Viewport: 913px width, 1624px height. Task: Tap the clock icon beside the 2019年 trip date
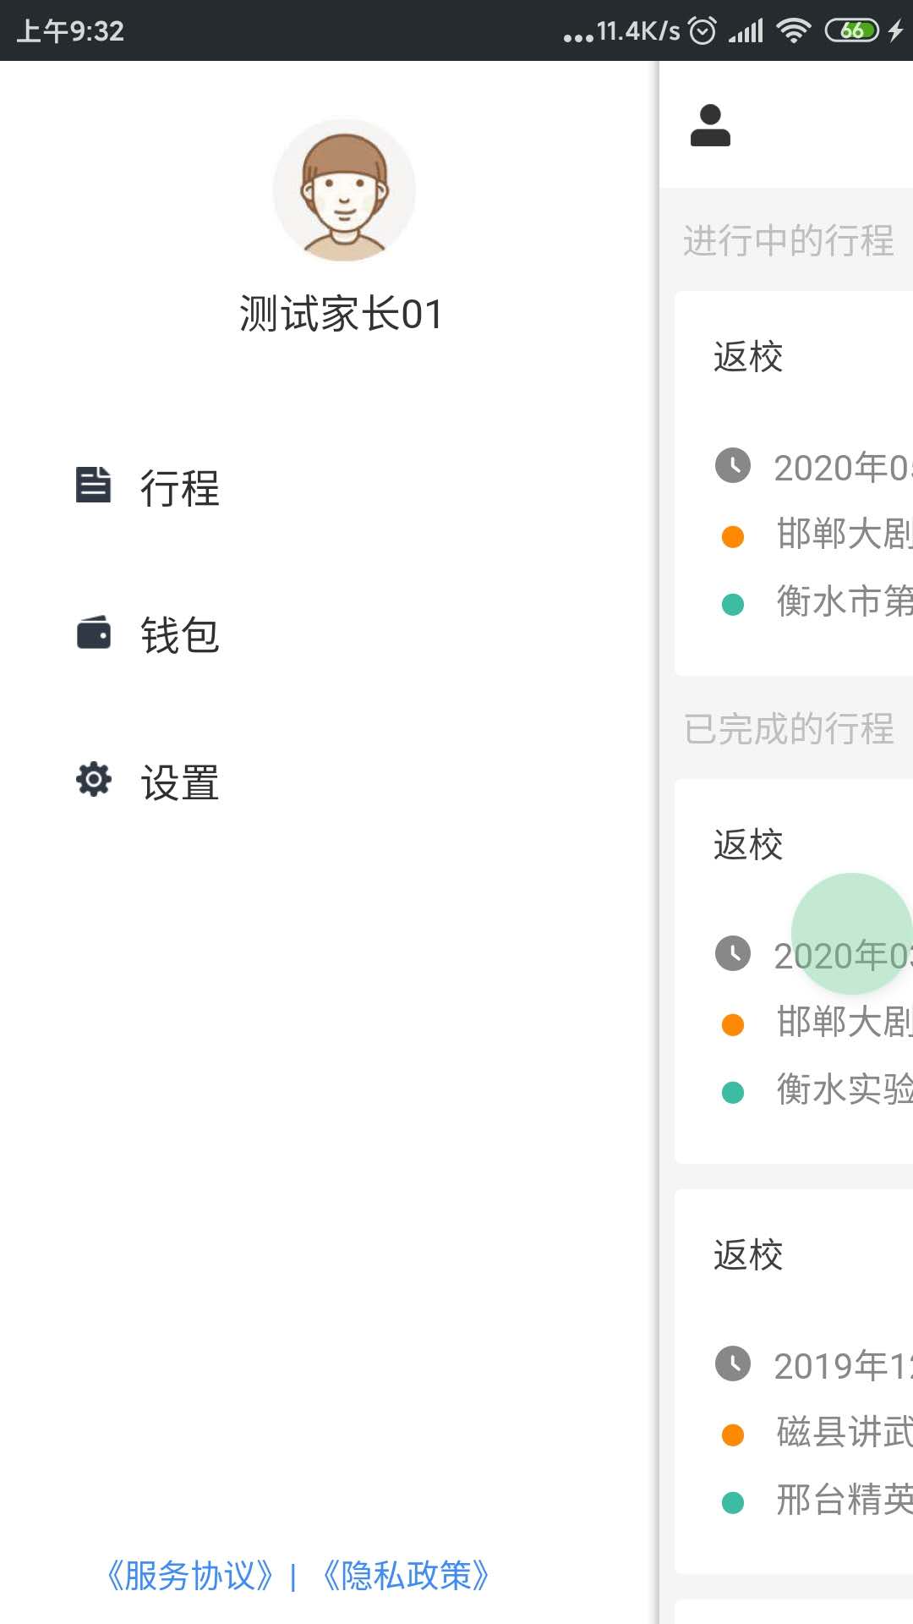click(735, 1364)
